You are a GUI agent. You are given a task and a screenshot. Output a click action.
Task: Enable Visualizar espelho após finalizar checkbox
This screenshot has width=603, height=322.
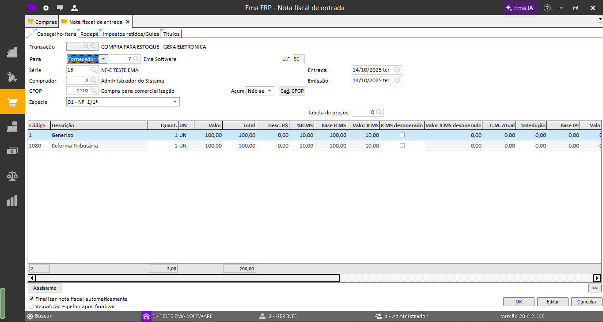click(31, 307)
